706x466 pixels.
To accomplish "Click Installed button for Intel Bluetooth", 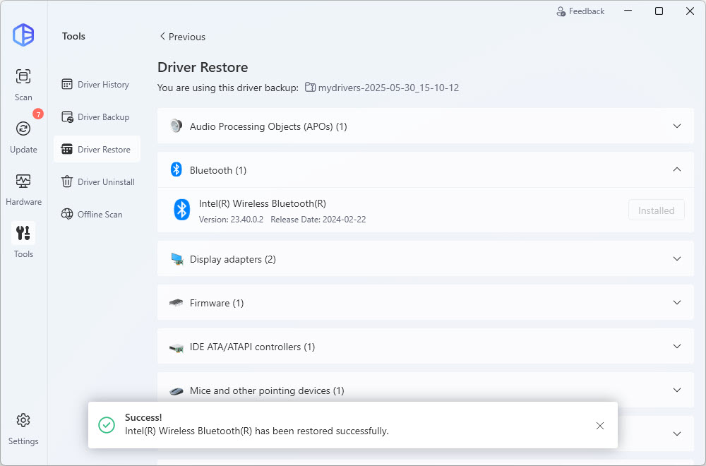I will [656, 210].
